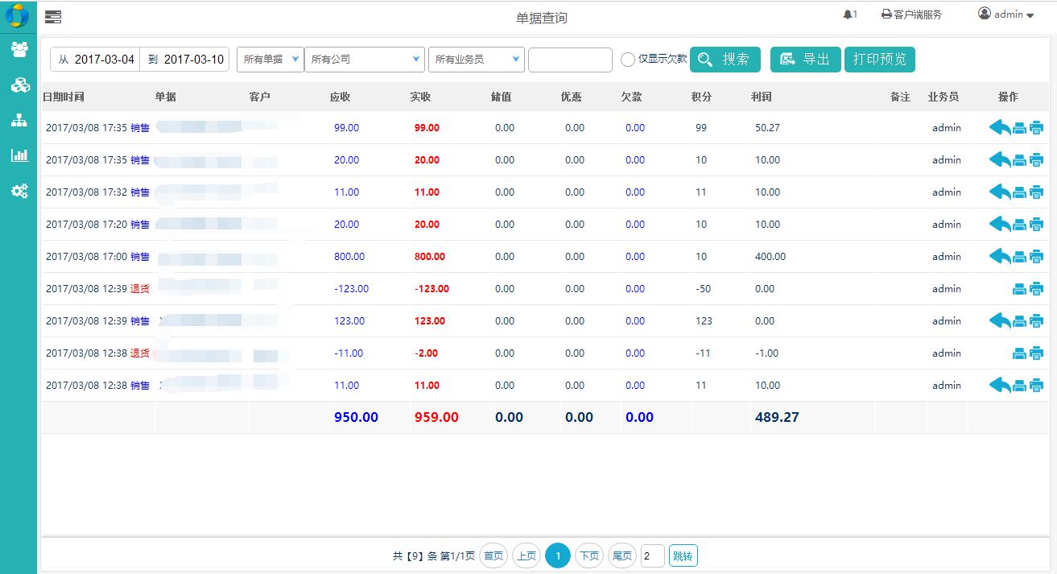Click the 2017/03/08 17:00 date cell
1057x574 pixels.
point(86,256)
